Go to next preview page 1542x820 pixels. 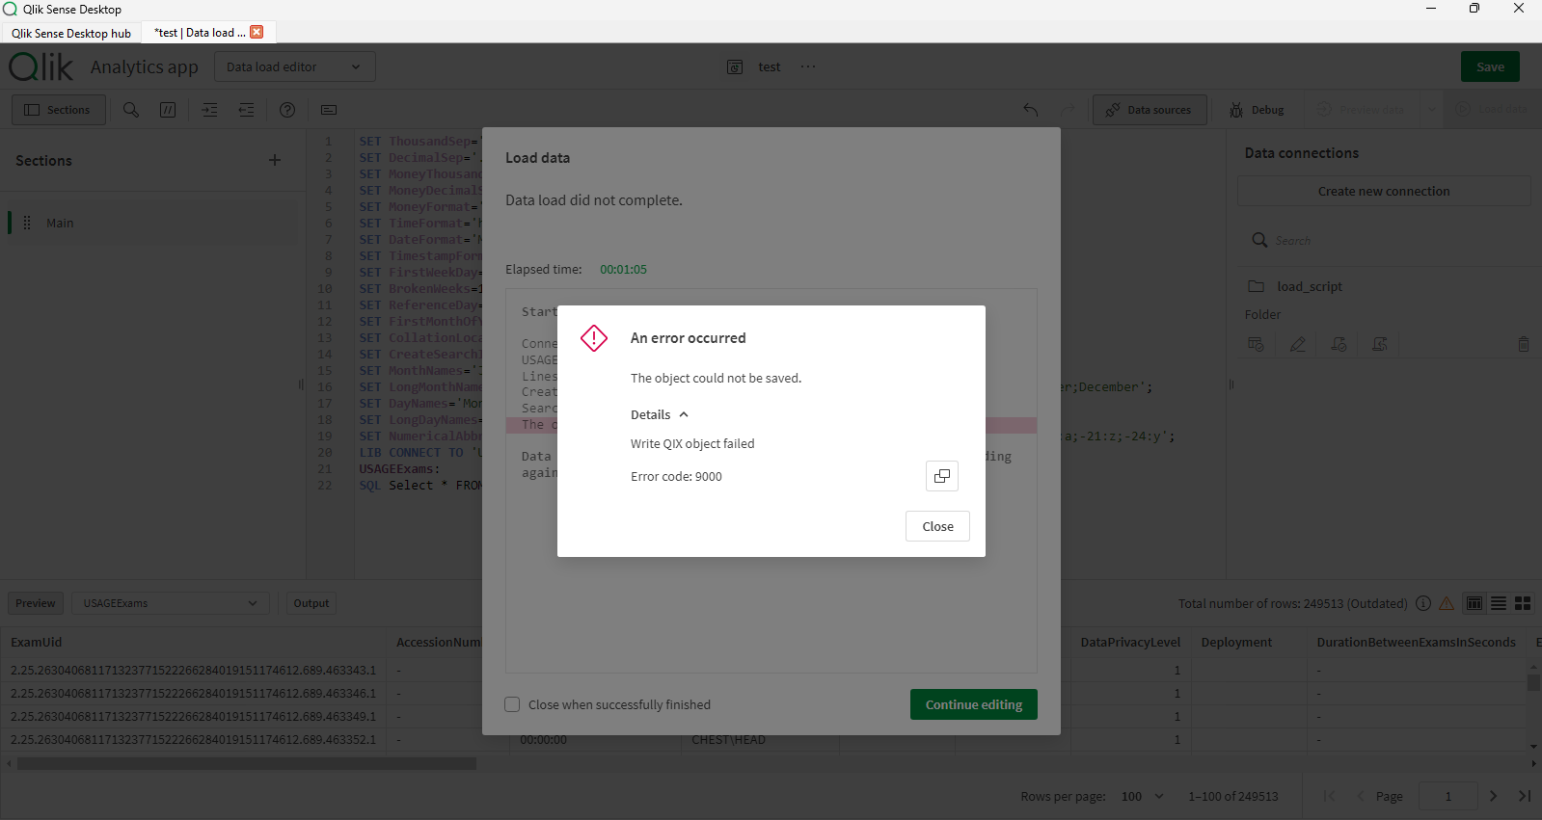(x=1493, y=796)
